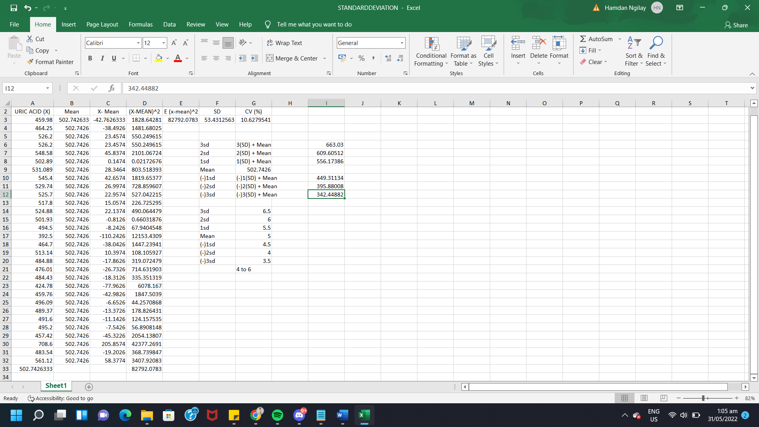The width and height of the screenshot is (759, 427).
Task: Apply the red Font Color swatch
Action: [x=178, y=58]
